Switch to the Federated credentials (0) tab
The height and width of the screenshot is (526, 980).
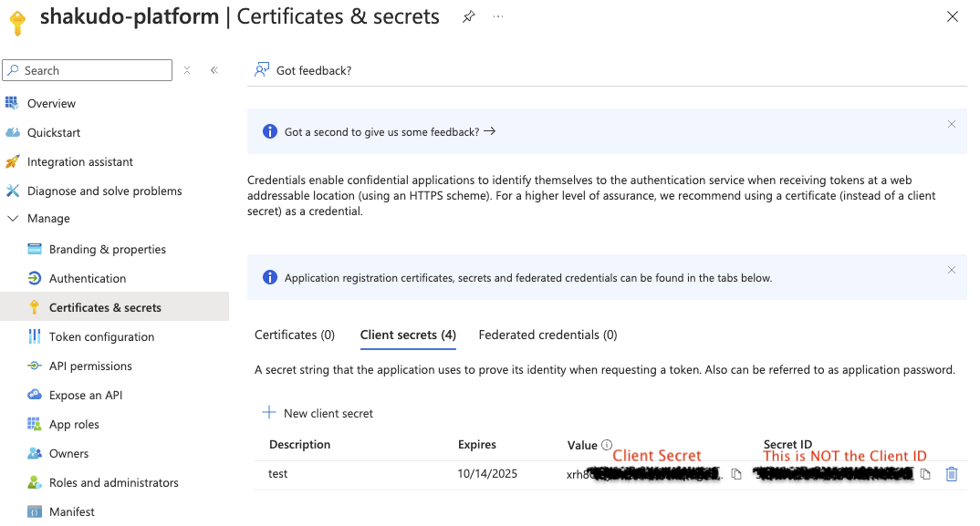click(548, 335)
